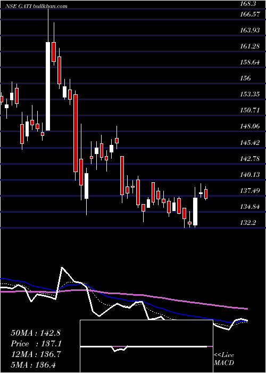Click the NSE GATI bullkhan.com title text
This screenshot has width=266, height=373.
click(x=36, y=6)
